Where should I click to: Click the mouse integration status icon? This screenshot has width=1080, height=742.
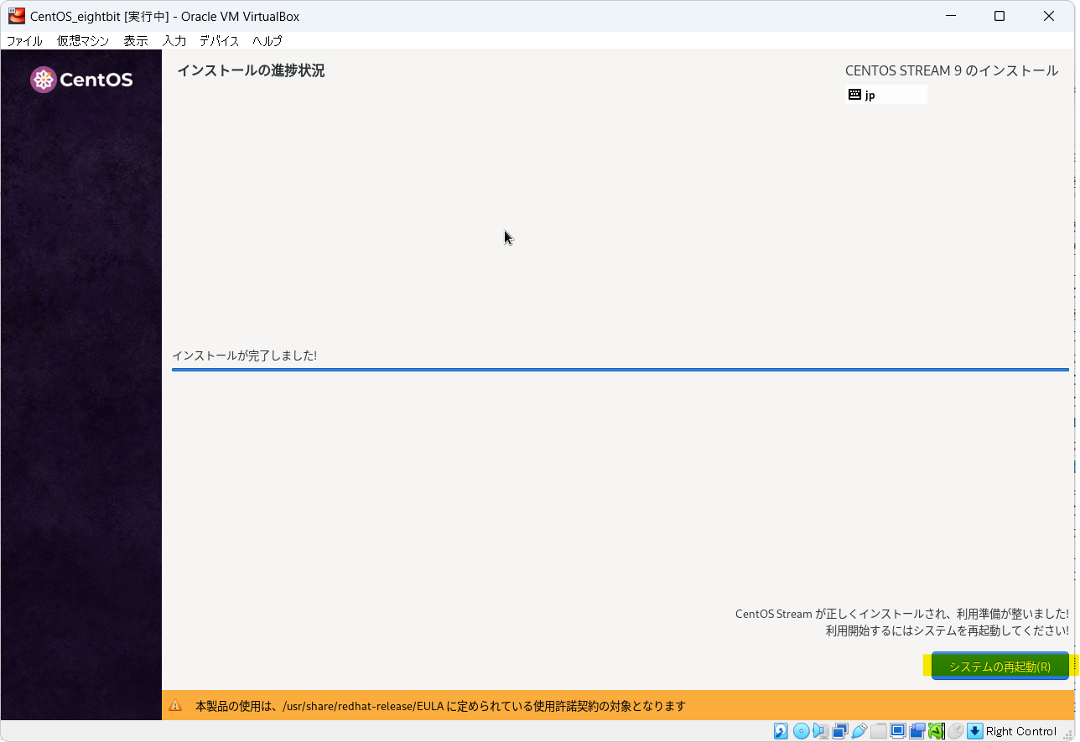(x=955, y=731)
